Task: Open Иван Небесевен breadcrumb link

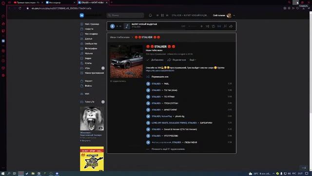Action: tap(119, 37)
